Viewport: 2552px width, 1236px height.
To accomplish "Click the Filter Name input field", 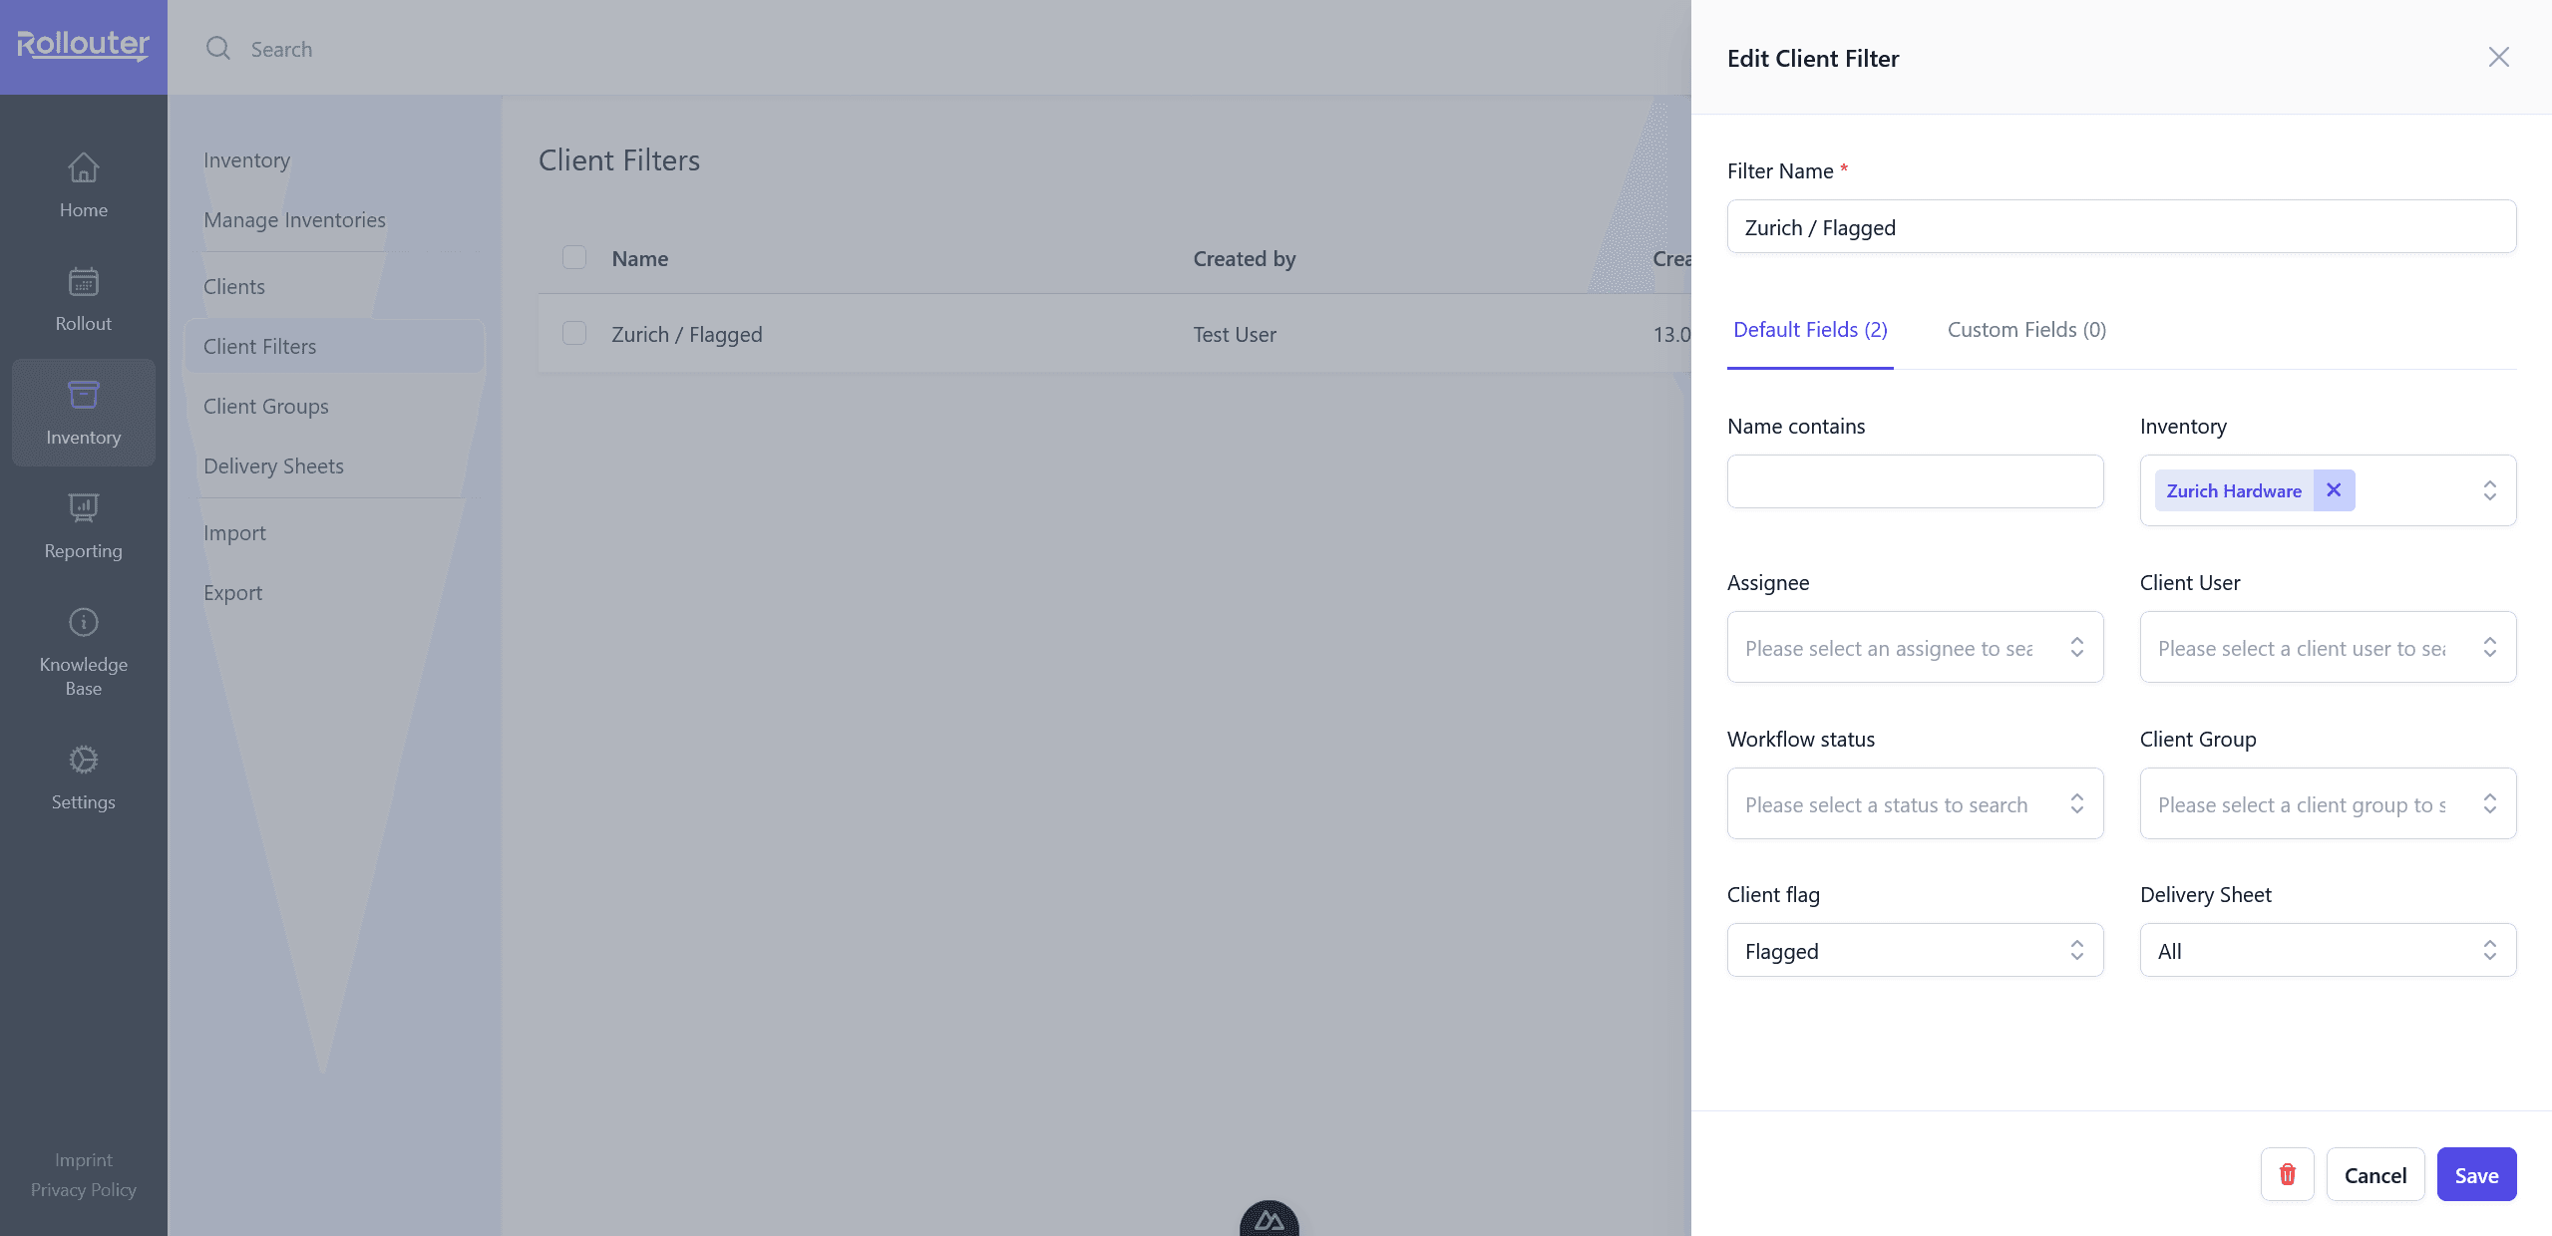I will point(2121,226).
